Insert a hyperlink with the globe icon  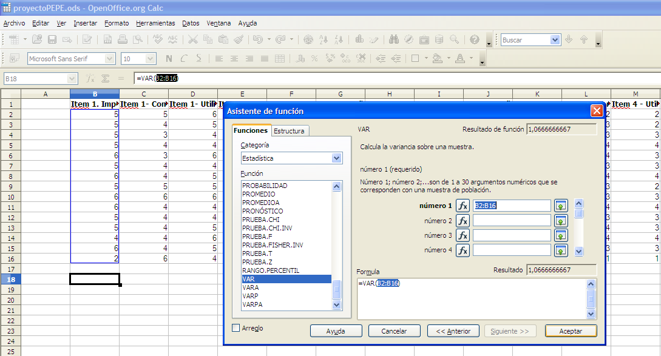308,39
